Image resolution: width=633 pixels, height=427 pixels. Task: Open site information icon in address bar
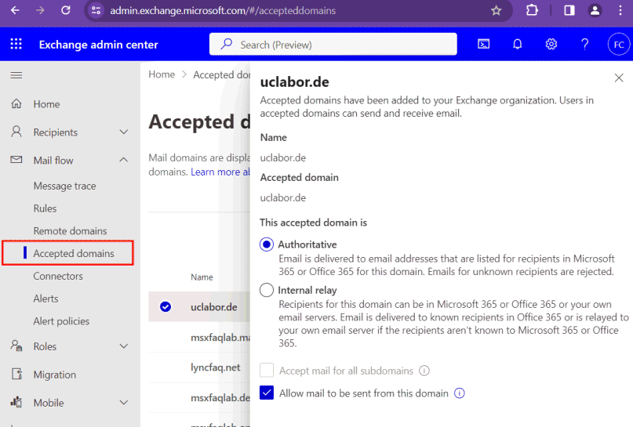(x=96, y=10)
